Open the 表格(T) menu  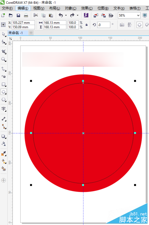(x=135, y=8)
